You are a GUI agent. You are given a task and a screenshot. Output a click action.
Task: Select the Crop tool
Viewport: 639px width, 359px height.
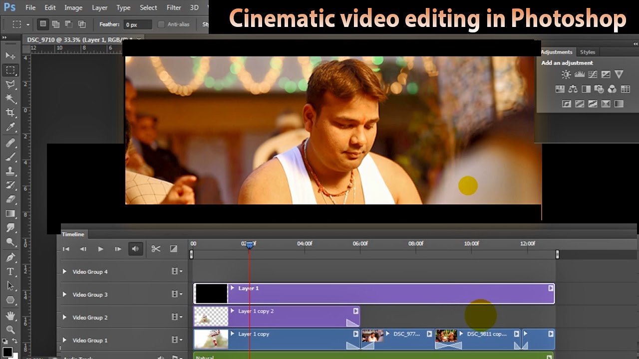point(10,113)
